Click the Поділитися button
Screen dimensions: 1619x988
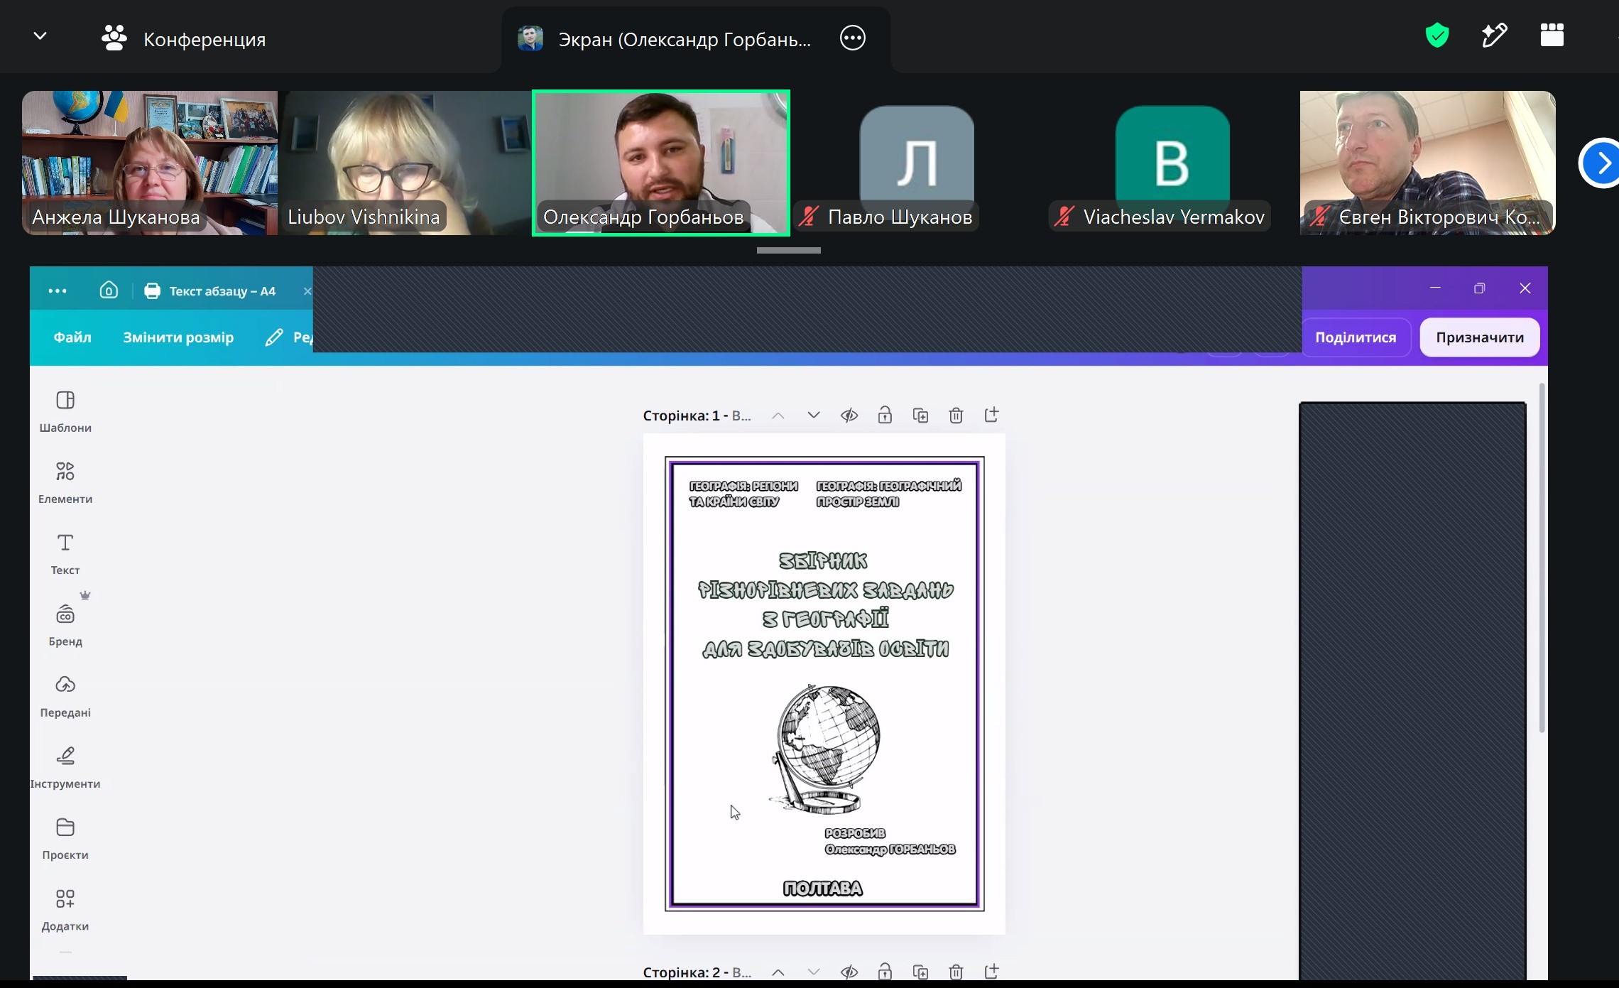pos(1356,337)
